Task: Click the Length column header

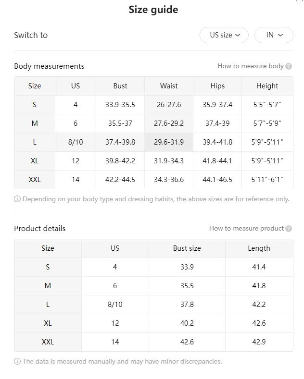Action: [x=259, y=248]
